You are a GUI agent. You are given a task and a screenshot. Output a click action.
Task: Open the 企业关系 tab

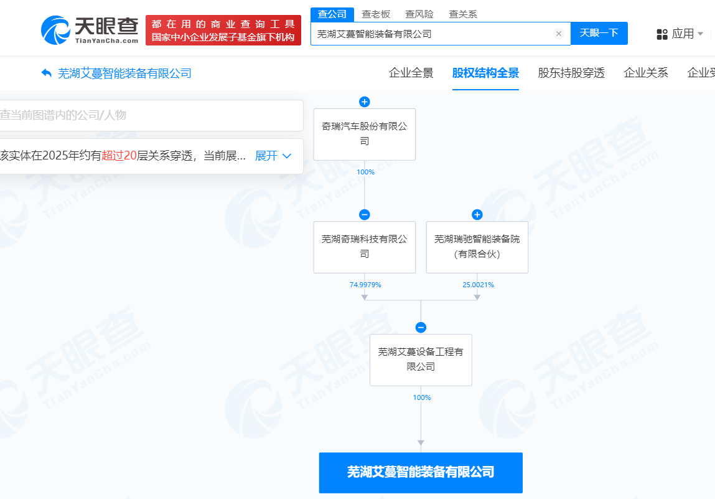pos(646,73)
